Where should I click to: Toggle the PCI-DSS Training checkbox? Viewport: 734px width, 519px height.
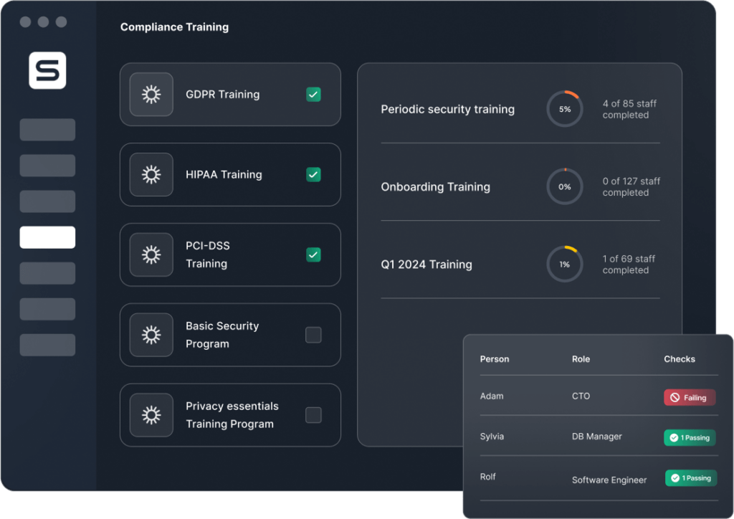pyautogui.click(x=313, y=254)
